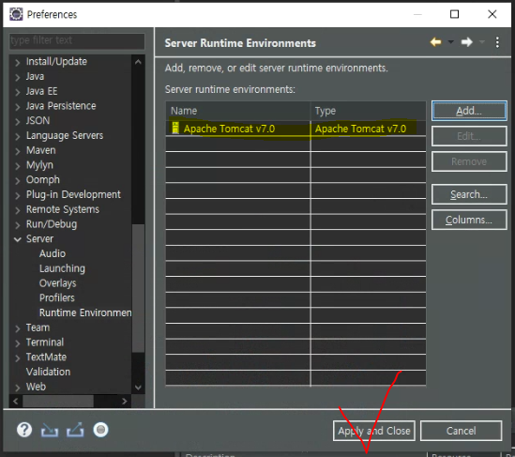Select Overlays under Server

(57, 283)
